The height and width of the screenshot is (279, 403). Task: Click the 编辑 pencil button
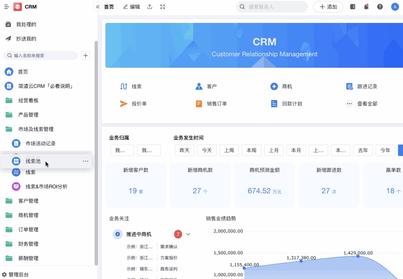click(131, 7)
